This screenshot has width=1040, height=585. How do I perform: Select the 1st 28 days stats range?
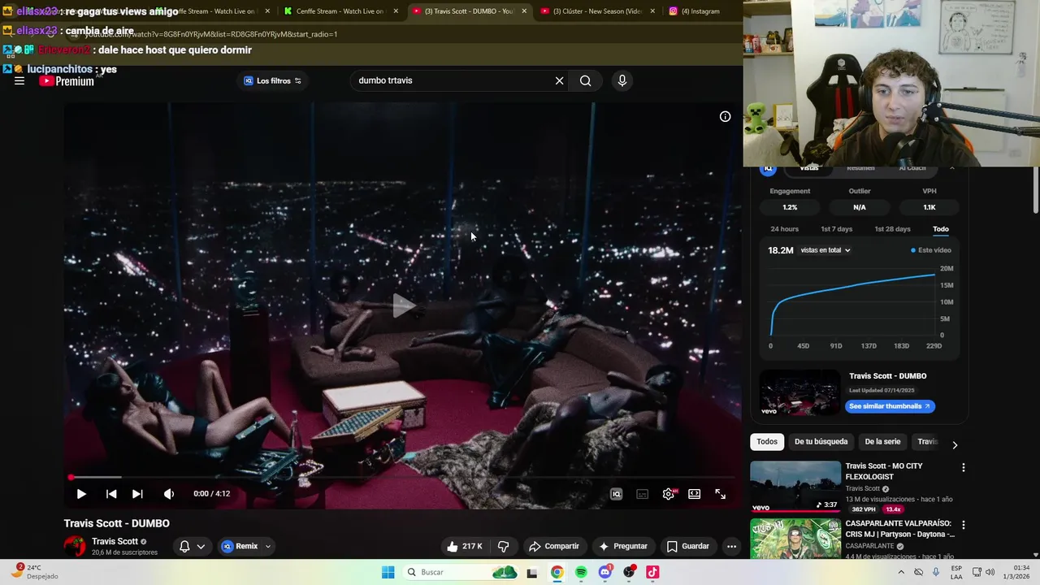pos(892,229)
